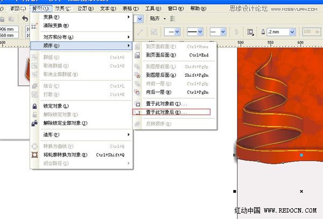
Task: Click the greyed 打散 break apart icon
Action: (34, 94)
